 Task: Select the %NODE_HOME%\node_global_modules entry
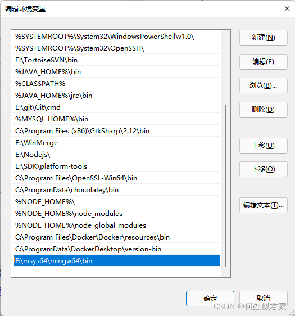click(x=116, y=225)
